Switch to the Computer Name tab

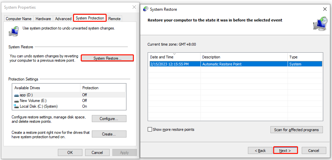pyautogui.click(x=19, y=18)
